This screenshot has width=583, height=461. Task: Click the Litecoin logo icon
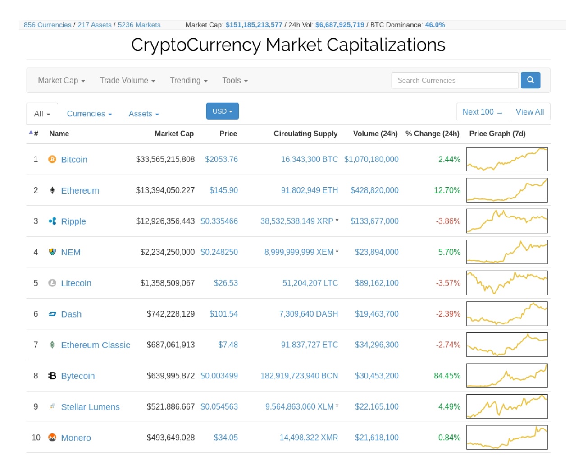tap(52, 283)
